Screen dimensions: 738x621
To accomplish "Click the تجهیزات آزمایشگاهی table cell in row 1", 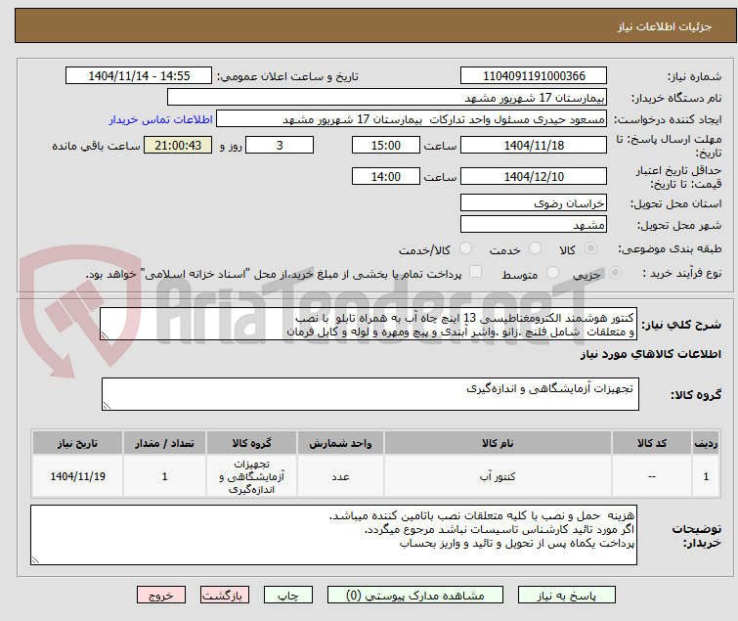I will [x=252, y=476].
